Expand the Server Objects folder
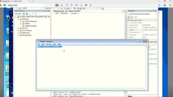 point(18,30)
